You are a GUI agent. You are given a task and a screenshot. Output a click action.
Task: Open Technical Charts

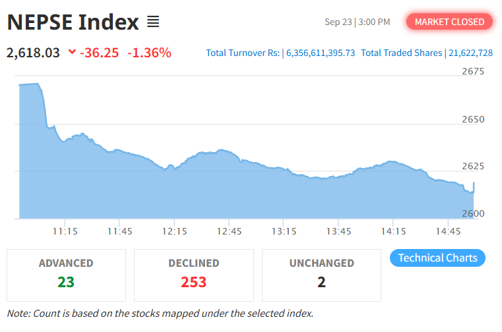pyautogui.click(x=437, y=258)
